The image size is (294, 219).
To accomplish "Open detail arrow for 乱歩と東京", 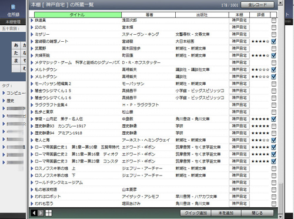I will [x=32, y=112].
